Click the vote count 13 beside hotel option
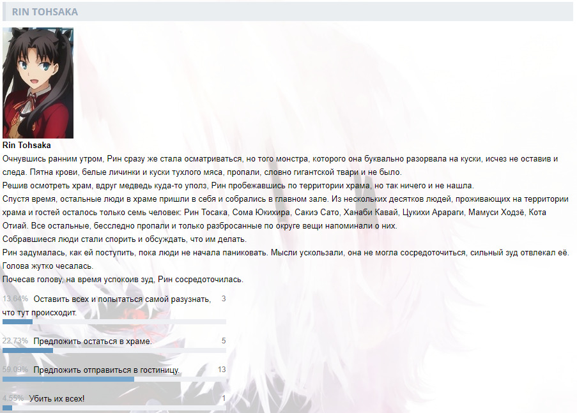 point(222,370)
